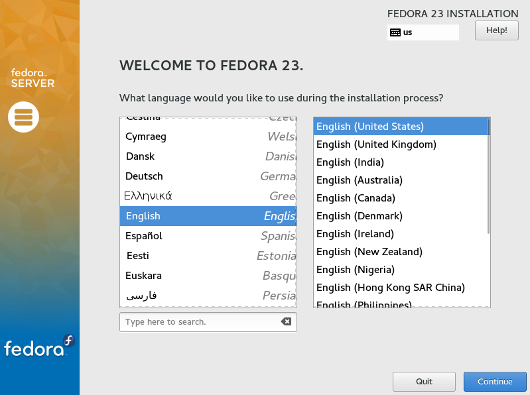Open the Help! button
The image size is (530, 395).
pos(497,30)
